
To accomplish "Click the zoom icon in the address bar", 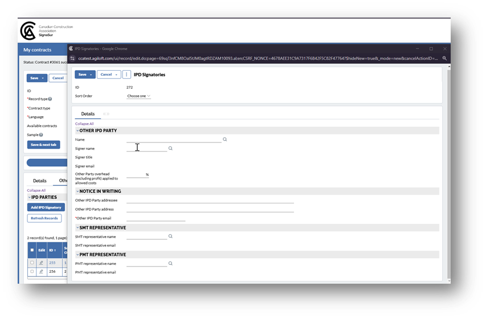I will click(x=443, y=58).
